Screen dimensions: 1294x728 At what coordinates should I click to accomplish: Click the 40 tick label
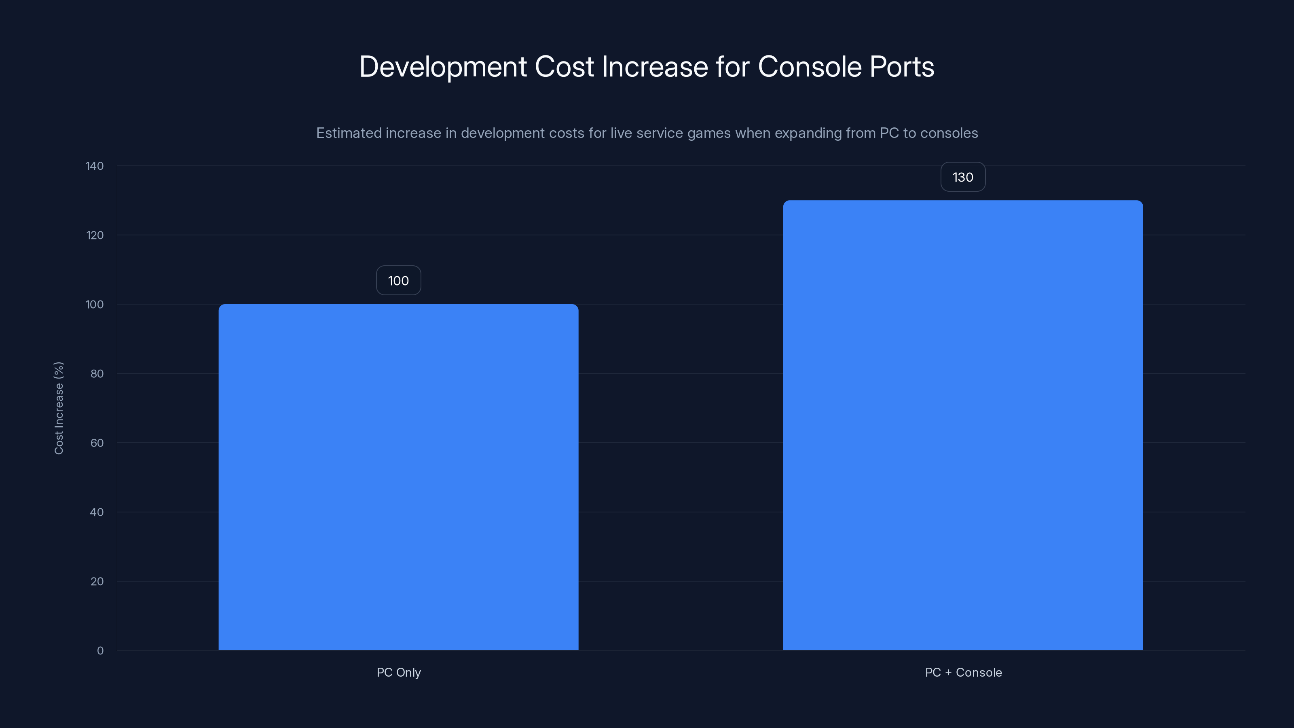click(x=98, y=512)
